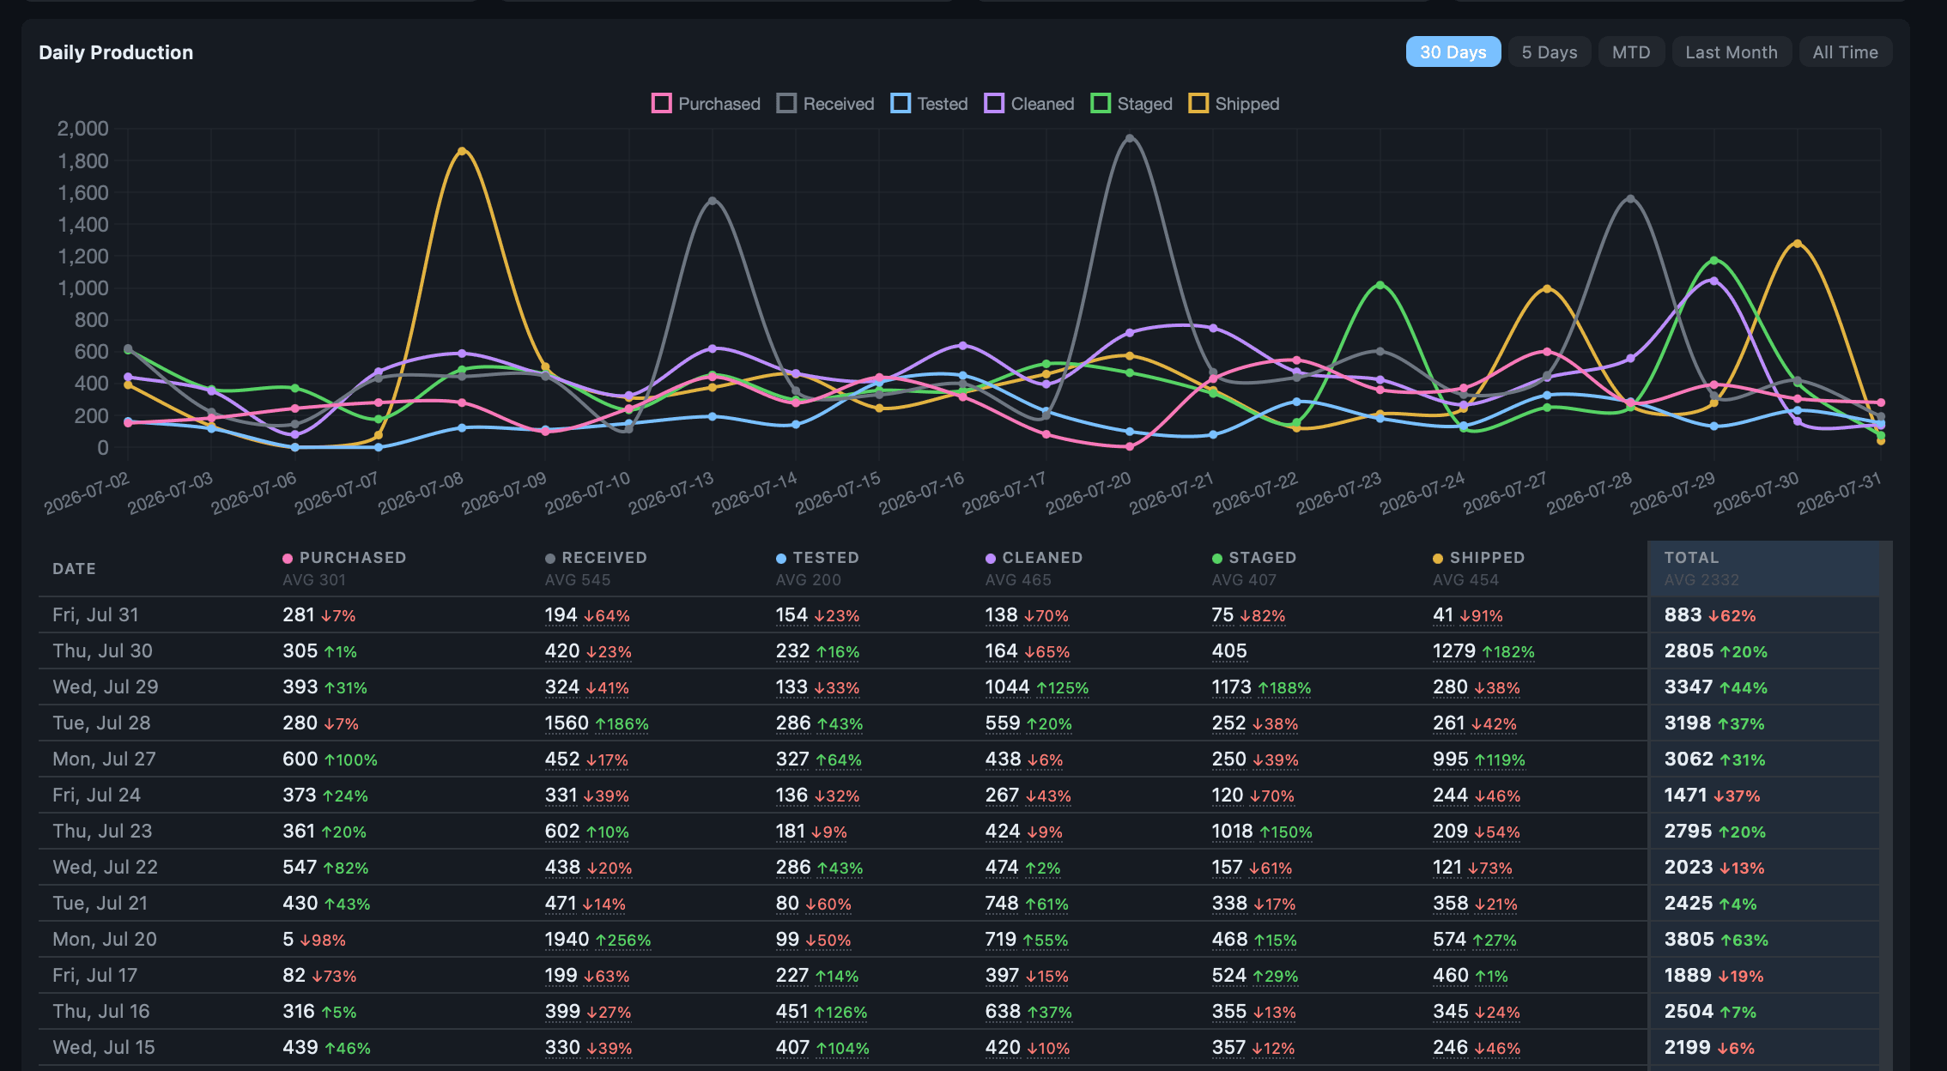This screenshot has width=1947, height=1071.
Task: Click the 2026-07-02 axis label
Action: pyautogui.click(x=86, y=493)
